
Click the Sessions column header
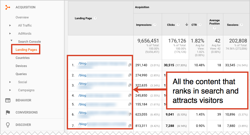[x=232, y=25]
